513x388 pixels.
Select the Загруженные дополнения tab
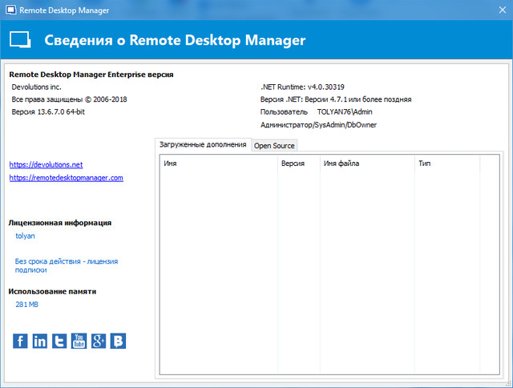[203, 144]
